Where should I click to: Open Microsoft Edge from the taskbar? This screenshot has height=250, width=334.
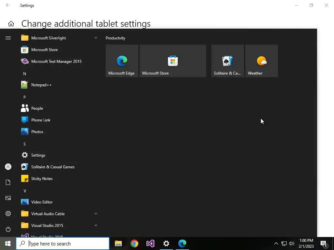(182, 243)
